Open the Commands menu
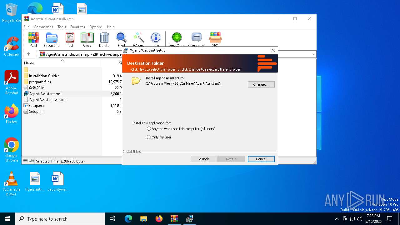This screenshot has width=400, height=225. (x=43, y=27)
